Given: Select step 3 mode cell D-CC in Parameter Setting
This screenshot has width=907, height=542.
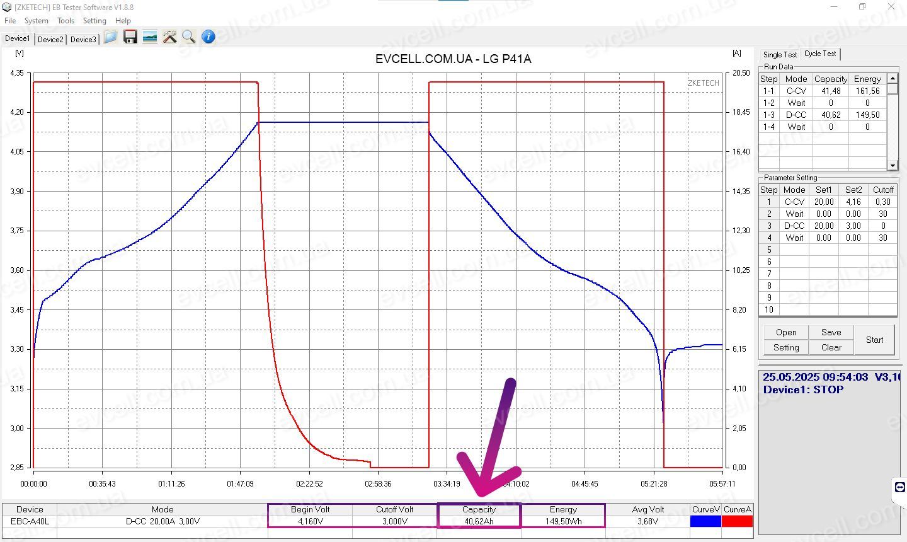Looking at the screenshot, I should point(794,226).
